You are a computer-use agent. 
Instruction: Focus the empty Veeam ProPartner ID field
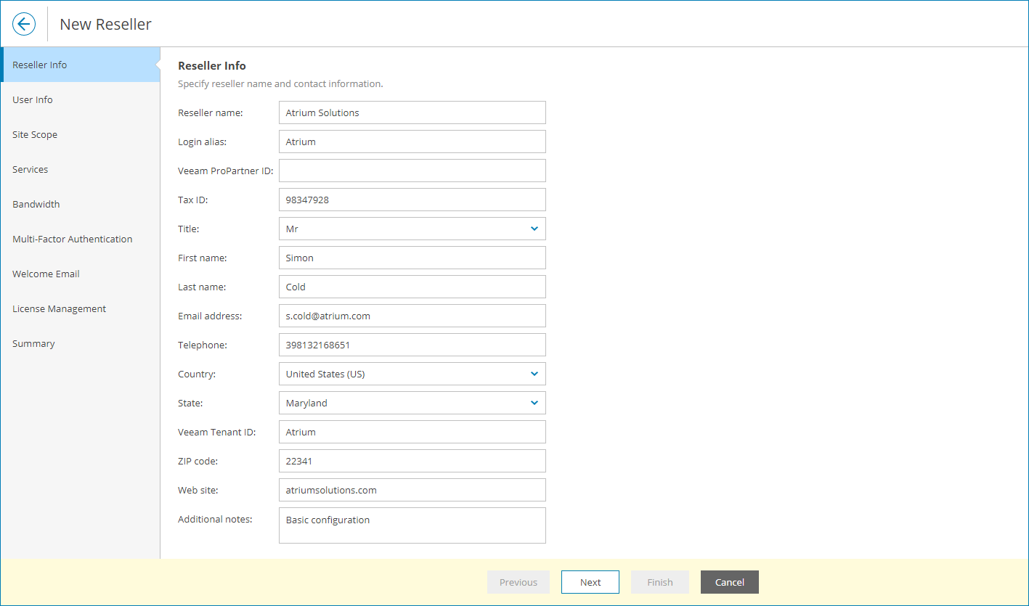(x=412, y=171)
